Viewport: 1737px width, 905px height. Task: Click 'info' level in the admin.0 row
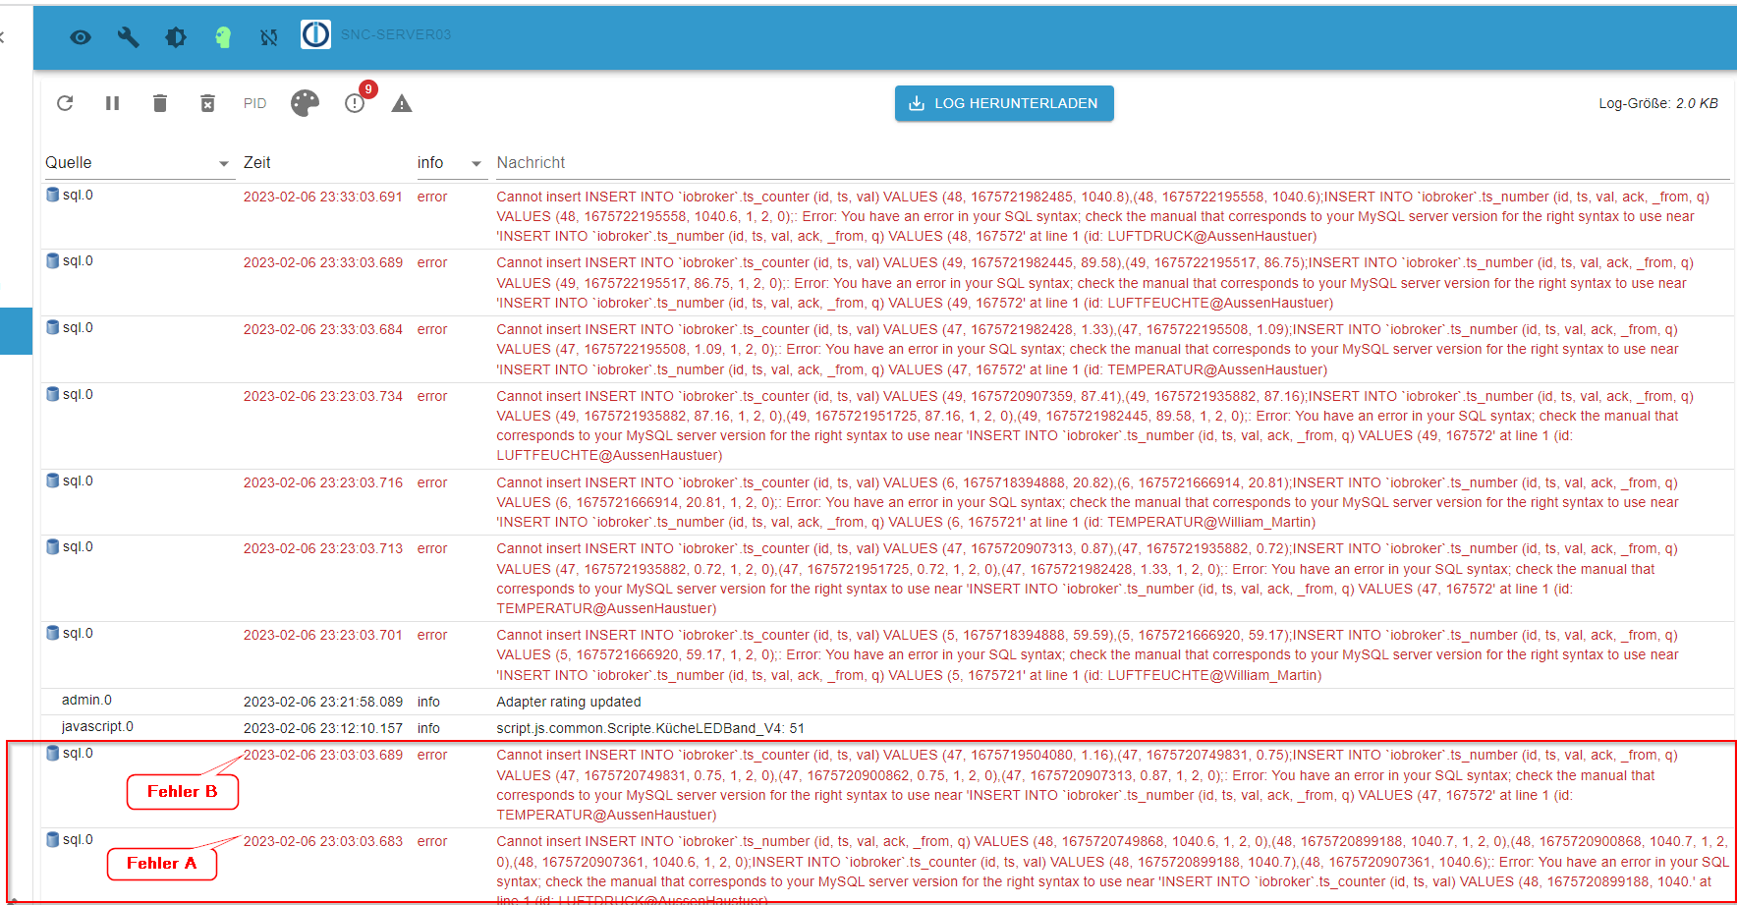coord(428,702)
